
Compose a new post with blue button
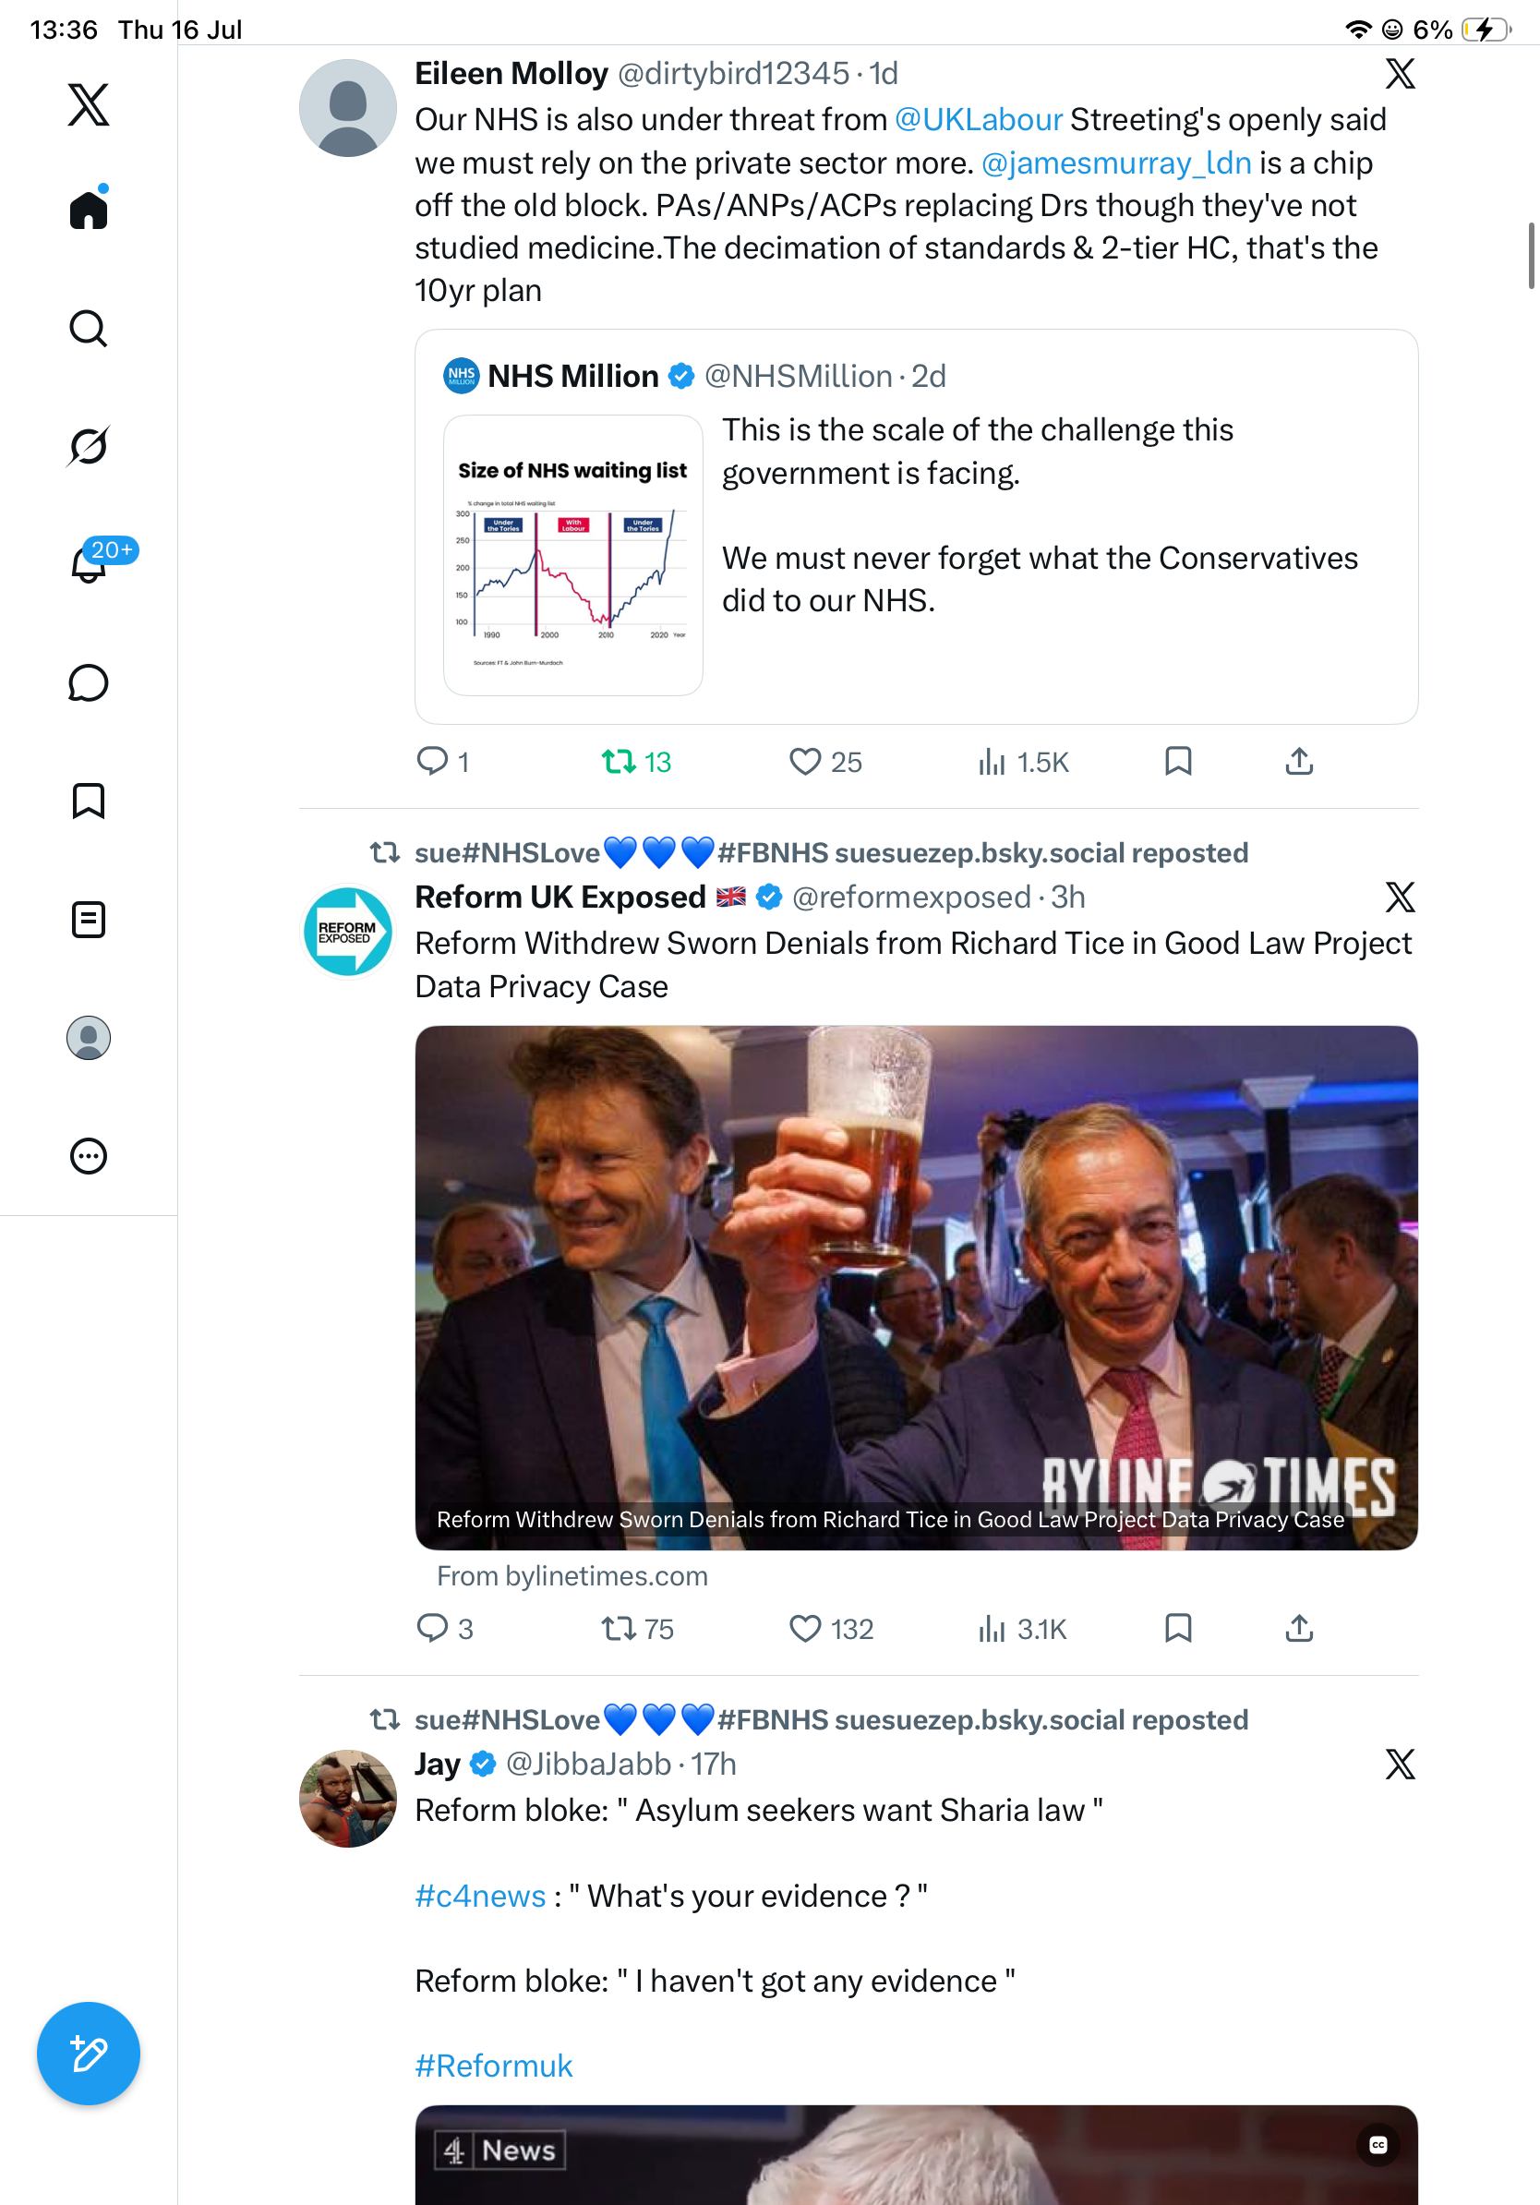(89, 2054)
